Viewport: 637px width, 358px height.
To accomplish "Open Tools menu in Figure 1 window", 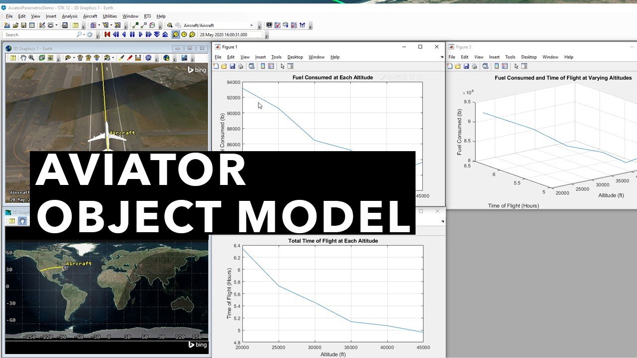I will 276,57.
